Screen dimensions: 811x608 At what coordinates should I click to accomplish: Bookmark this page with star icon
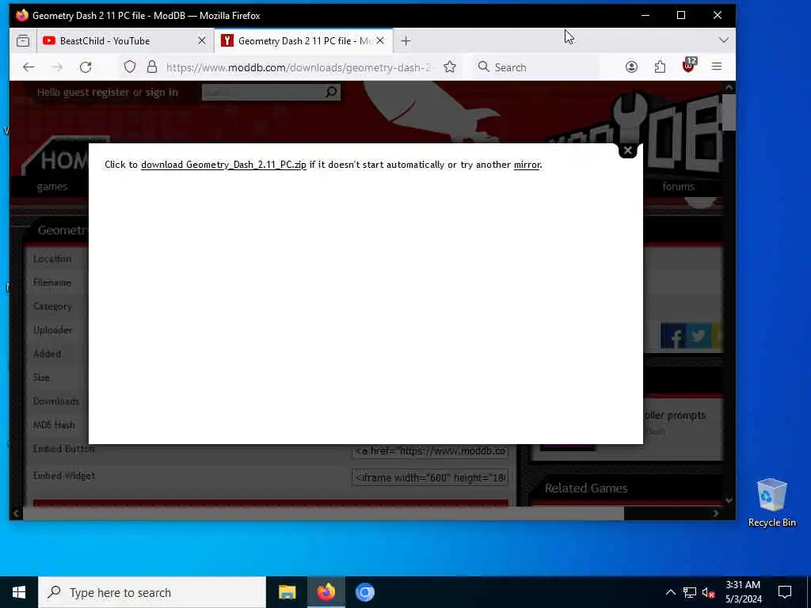click(450, 66)
